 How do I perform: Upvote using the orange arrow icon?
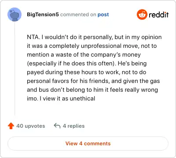[11, 126]
